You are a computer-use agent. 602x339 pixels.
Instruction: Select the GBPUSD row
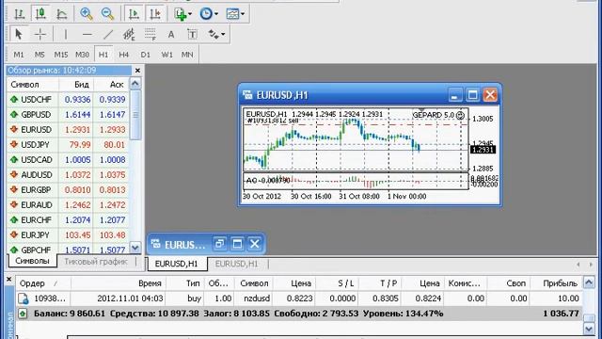click(69, 115)
